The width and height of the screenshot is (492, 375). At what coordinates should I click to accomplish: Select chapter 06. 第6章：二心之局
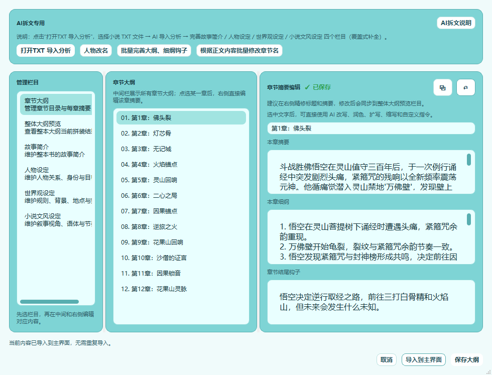point(181,195)
